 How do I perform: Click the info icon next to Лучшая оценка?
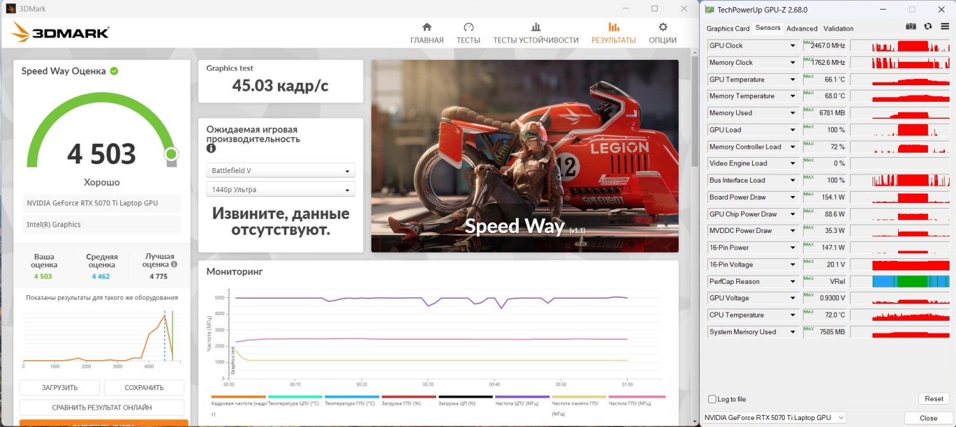pyautogui.click(x=174, y=264)
